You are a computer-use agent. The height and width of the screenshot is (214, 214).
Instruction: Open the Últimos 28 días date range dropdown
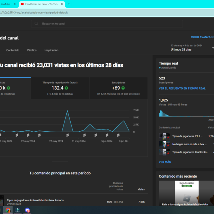[x=192, y=48]
